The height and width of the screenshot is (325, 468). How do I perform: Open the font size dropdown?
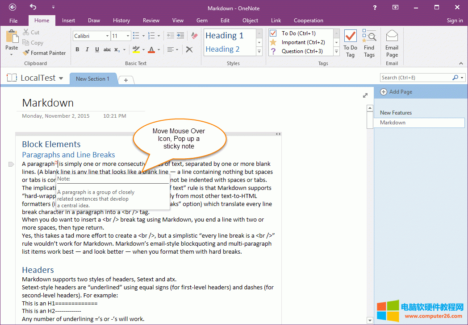click(128, 36)
